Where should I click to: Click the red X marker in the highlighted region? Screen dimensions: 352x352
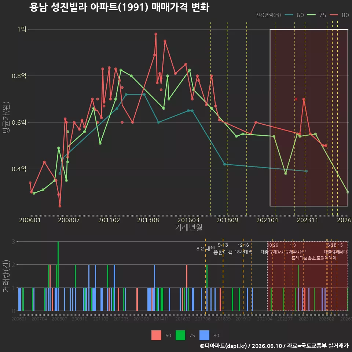pos(296,99)
